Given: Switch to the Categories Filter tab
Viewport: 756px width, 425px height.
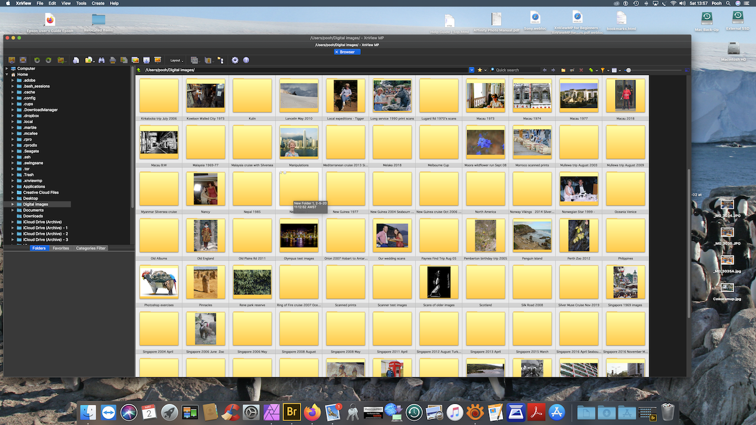Looking at the screenshot, I should pos(90,249).
